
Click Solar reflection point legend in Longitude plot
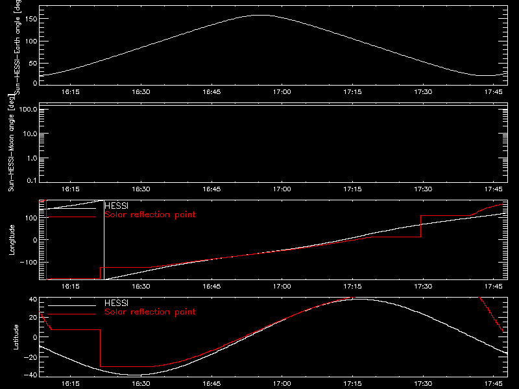[x=150, y=215]
